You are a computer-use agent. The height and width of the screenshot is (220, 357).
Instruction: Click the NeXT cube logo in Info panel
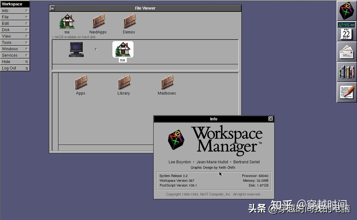(176, 140)
